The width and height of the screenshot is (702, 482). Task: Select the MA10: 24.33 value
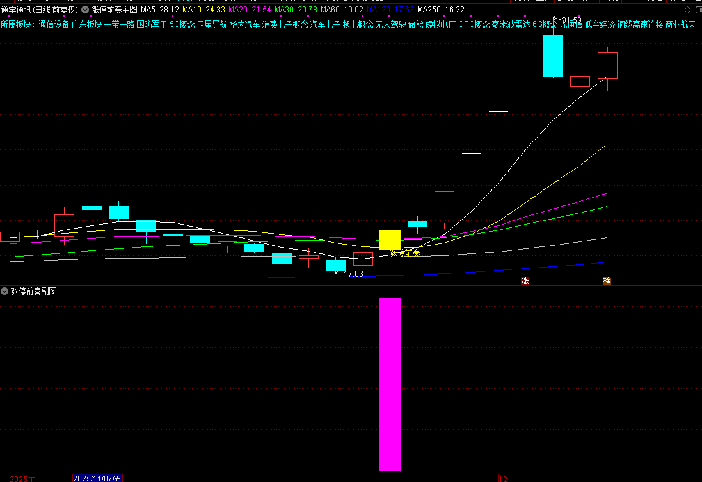coord(203,10)
